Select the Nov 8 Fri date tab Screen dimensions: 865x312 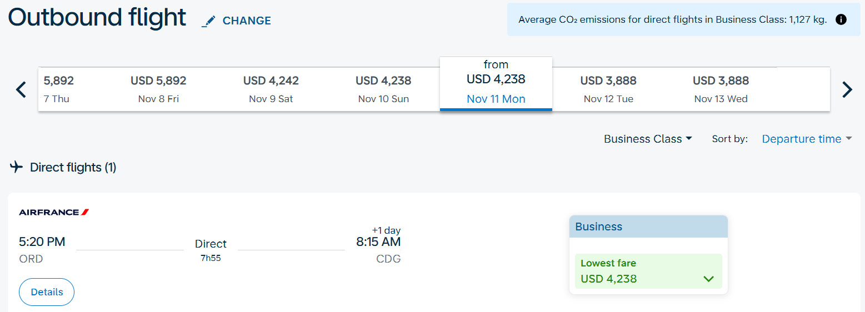coord(158,89)
